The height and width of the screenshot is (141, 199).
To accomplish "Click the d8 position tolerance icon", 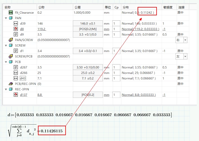I will 16,29.
